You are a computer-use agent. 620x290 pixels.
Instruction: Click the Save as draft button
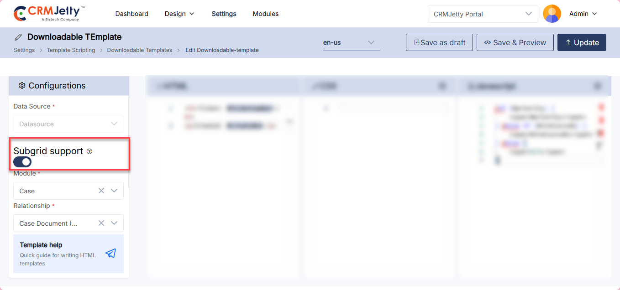(439, 42)
